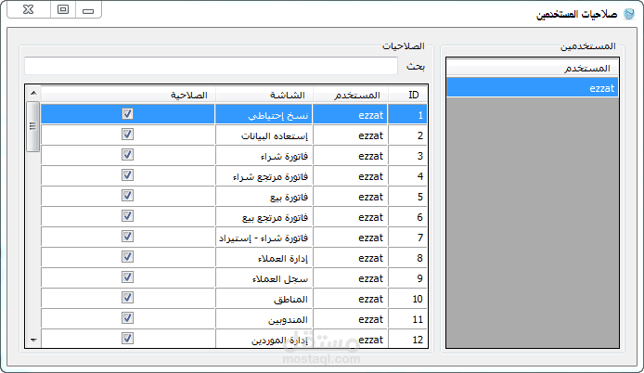The width and height of the screenshot is (644, 373).
Task: Select the إدارة الموردين screen cell
Action: click(264, 339)
